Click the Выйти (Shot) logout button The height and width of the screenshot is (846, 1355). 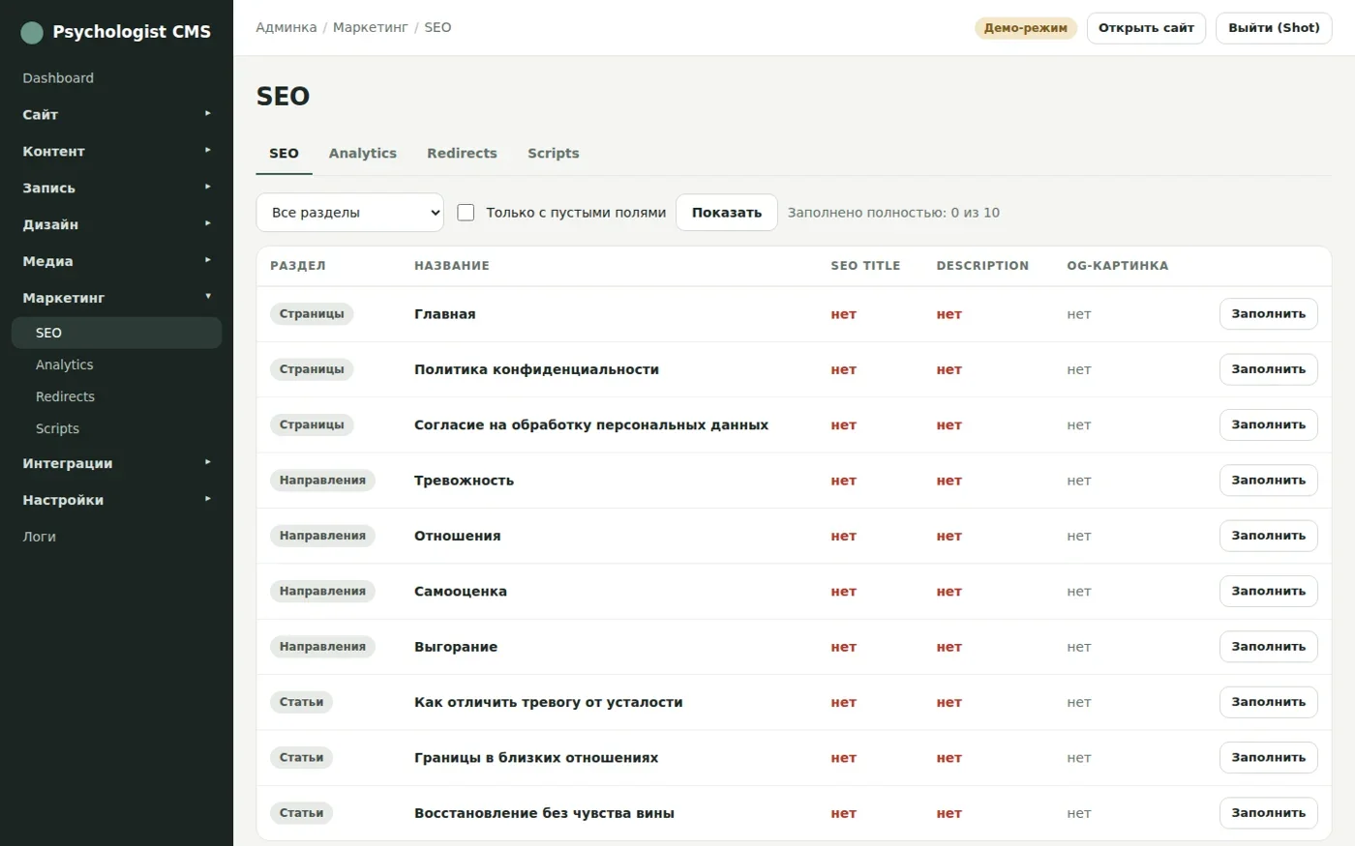coord(1274,28)
